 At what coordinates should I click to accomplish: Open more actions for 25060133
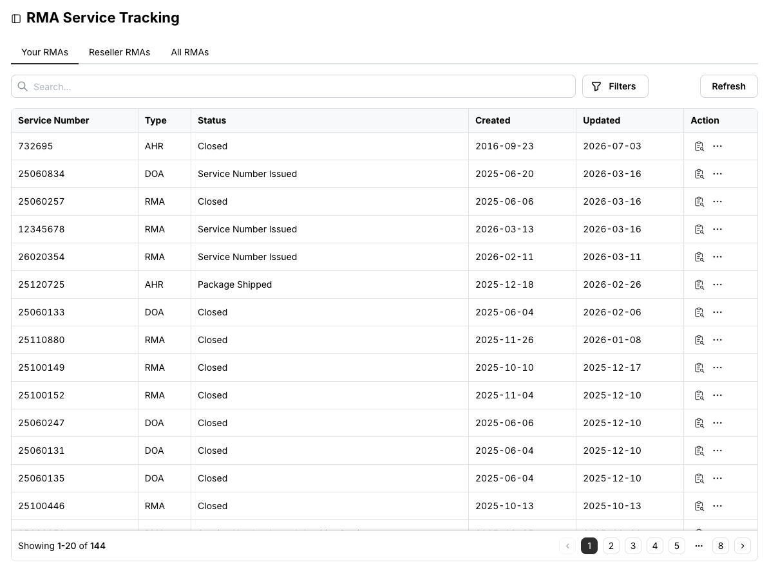click(x=717, y=312)
